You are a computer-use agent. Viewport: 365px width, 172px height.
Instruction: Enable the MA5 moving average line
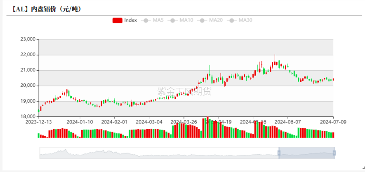[152, 20]
